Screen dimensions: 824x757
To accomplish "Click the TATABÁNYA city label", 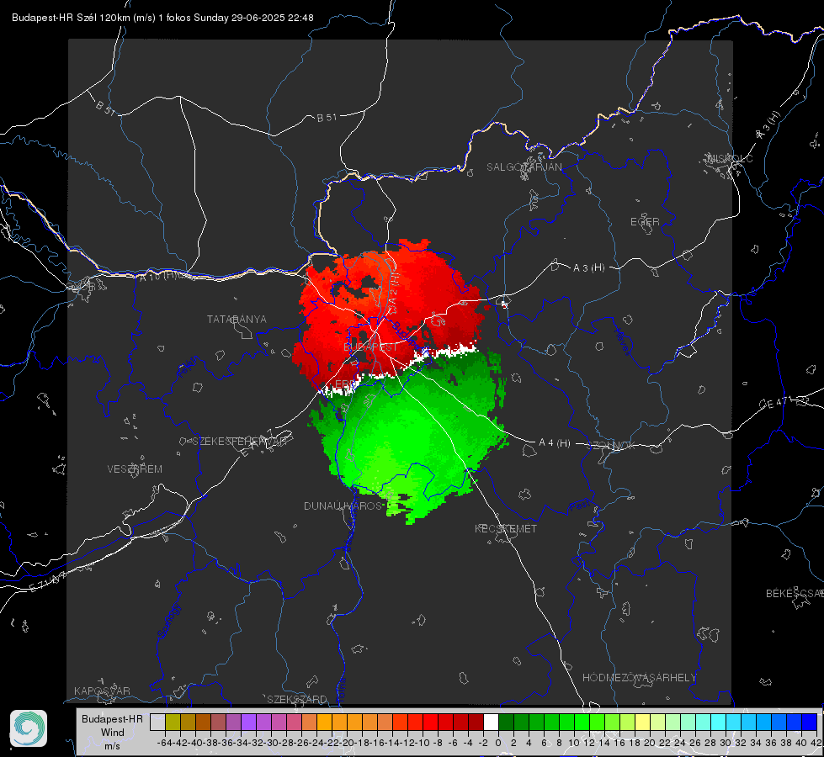I will (237, 320).
